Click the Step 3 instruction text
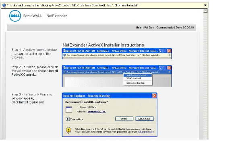 point(32,98)
